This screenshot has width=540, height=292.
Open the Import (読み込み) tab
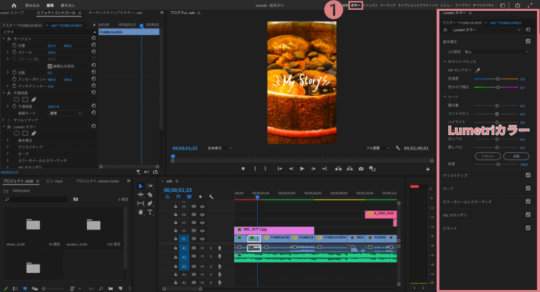(x=32, y=5)
